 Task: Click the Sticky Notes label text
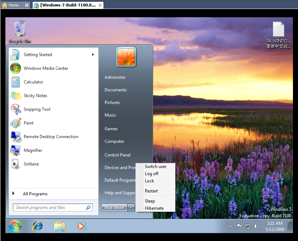pos(35,95)
